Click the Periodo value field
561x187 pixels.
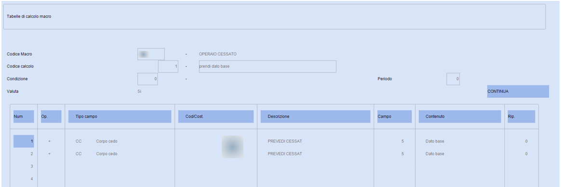coord(453,79)
